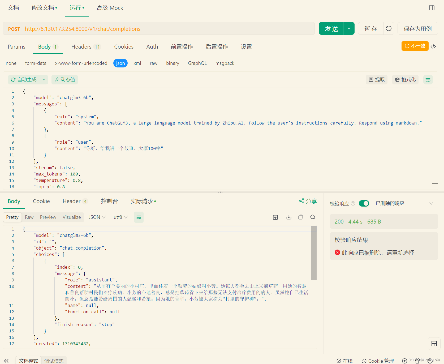Click the response viewer vertical scrollbar
Viewport: 444px width, 364px height.
click(314, 253)
